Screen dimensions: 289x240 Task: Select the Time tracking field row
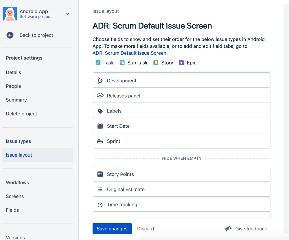(182, 205)
